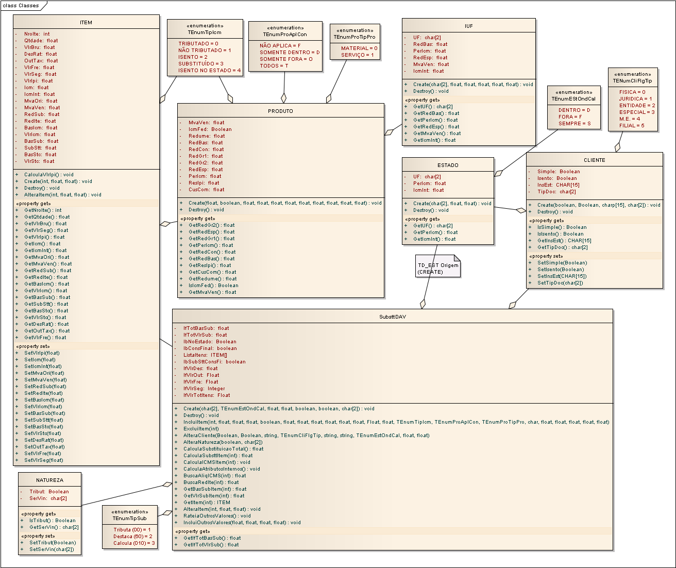Click IsIcmFed() : Boolean in PRODUTO

click(213, 286)
